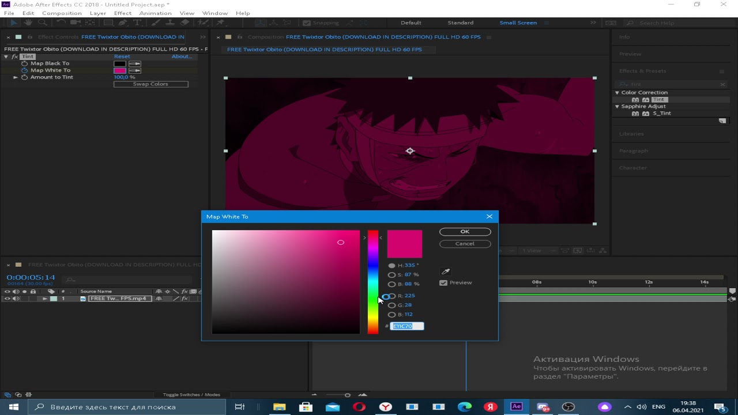Mute audio of FREE Tw...FPS.mp4 layer

(16, 299)
